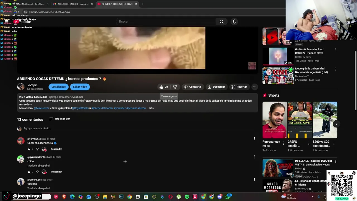Open the Compartir share dialog
Viewport: 357px width, 201px height.
click(x=192, y=87)
